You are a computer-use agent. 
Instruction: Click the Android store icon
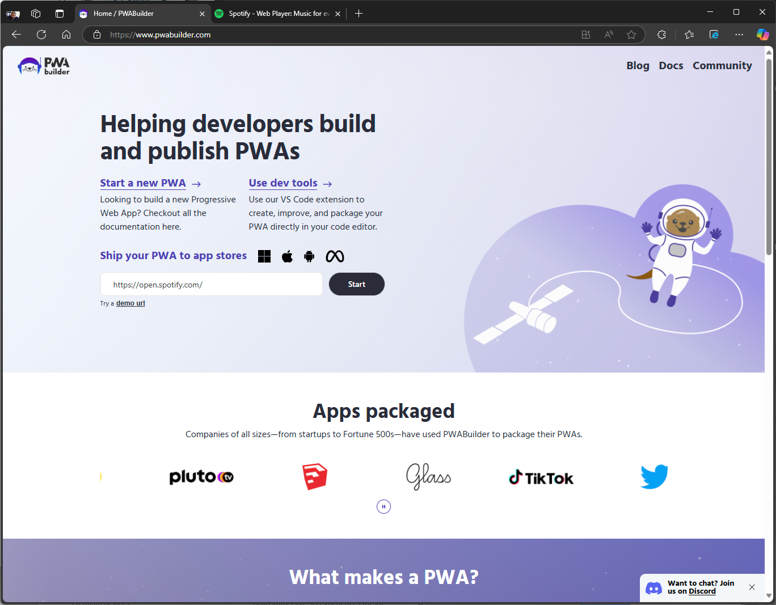pyautogui.click(x=309, y=256)
